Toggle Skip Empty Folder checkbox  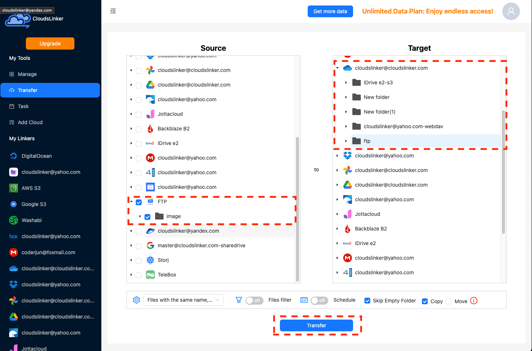[367, 301]
